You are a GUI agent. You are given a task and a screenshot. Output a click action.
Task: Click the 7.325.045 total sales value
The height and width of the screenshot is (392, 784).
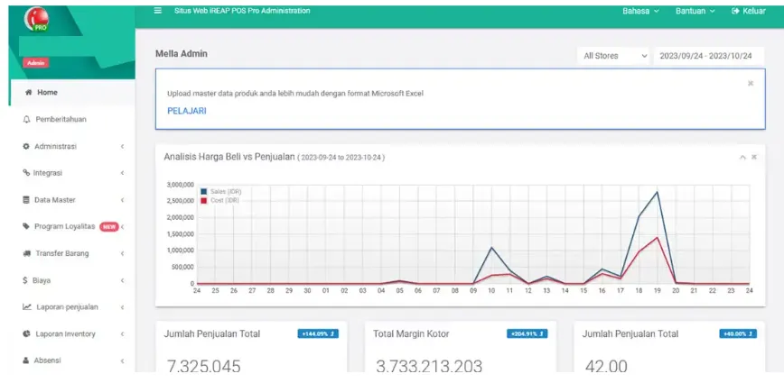pos(203,366)
